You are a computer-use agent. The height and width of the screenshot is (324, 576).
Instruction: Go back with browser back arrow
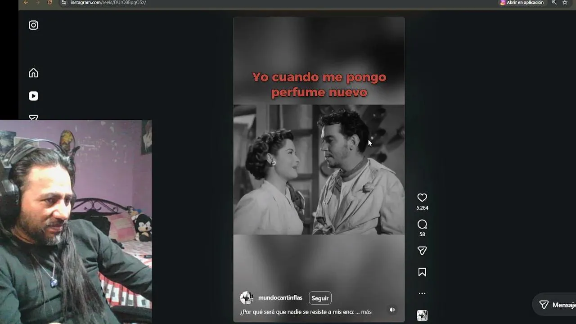pos(26,3)
